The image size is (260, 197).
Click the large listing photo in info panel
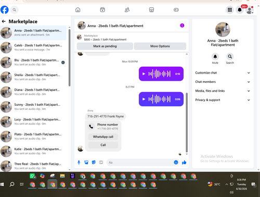tap(223, 30)
